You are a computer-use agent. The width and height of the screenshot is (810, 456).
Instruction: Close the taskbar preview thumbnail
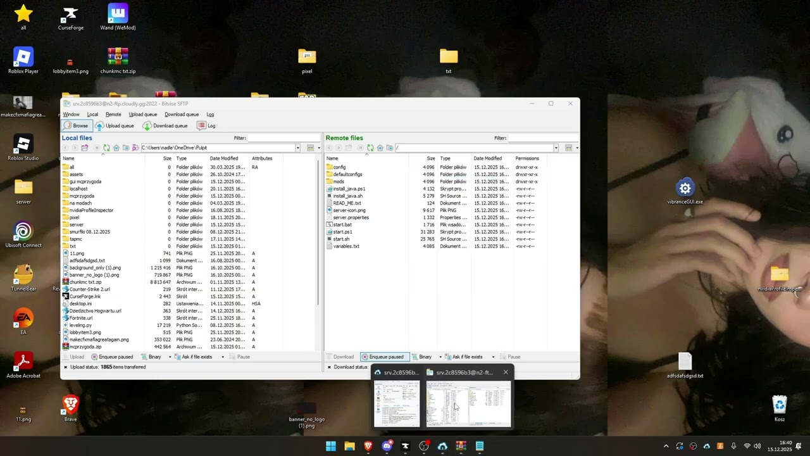(506, 372)
